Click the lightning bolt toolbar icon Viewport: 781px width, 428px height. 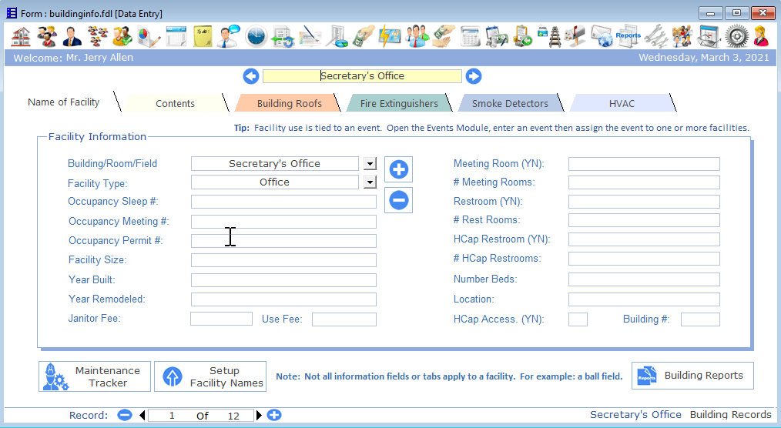(390, 36)
